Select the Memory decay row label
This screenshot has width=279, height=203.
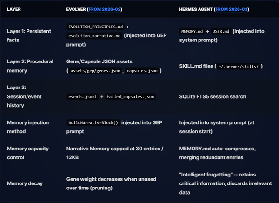click(26, 183)
